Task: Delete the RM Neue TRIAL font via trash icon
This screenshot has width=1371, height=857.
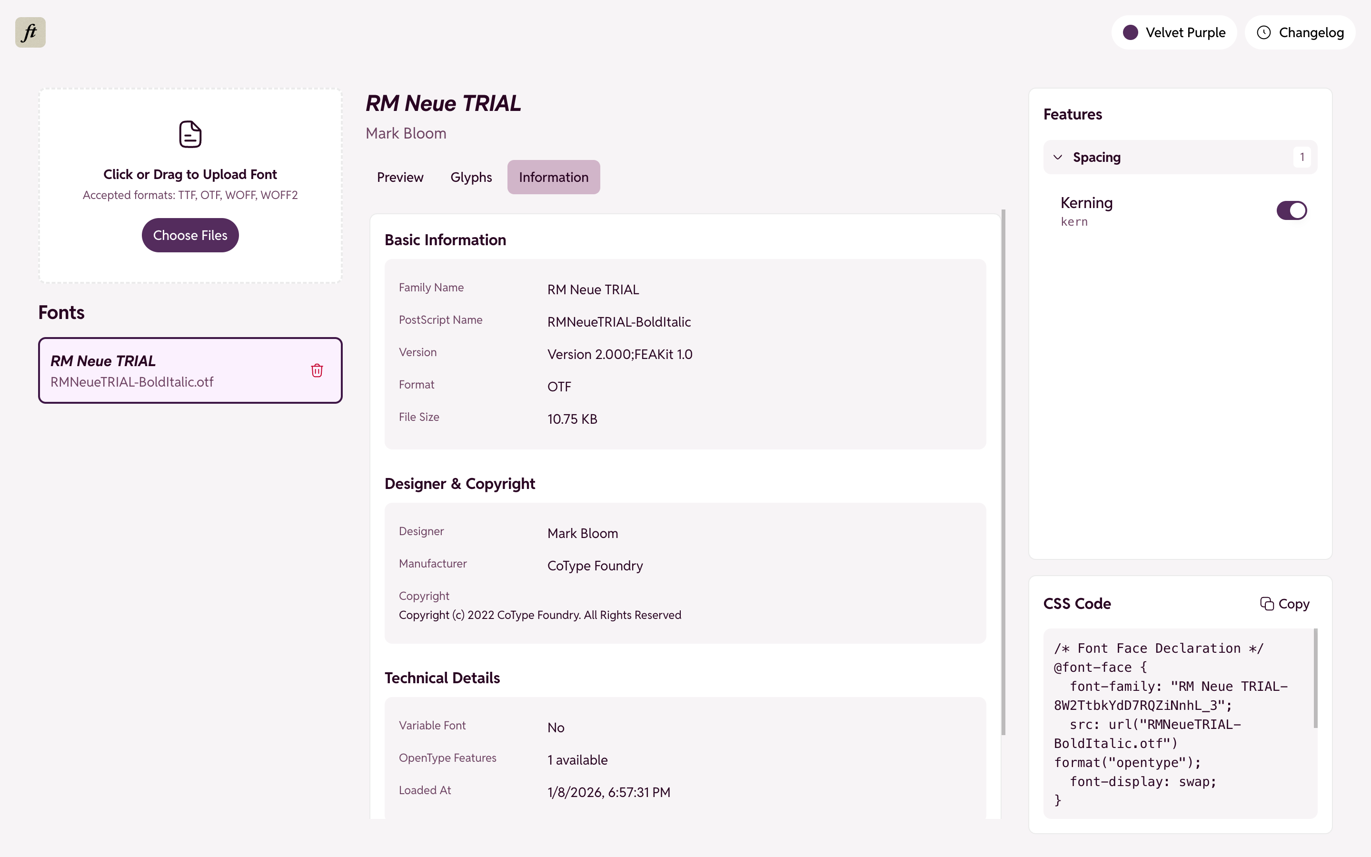Action: coord(317,370)
